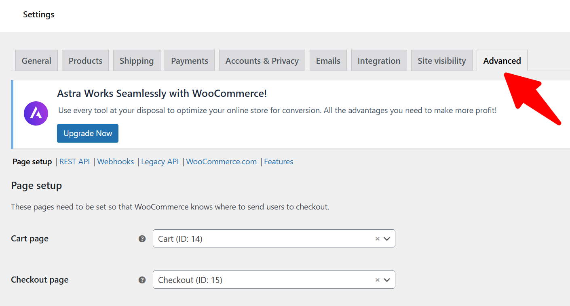
Task: Open Accounts & Privacy tab
Action: pos(262,61)
